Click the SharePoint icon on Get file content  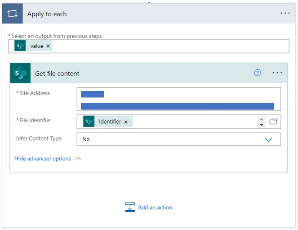pyautogui.click(x=20, y=73)
